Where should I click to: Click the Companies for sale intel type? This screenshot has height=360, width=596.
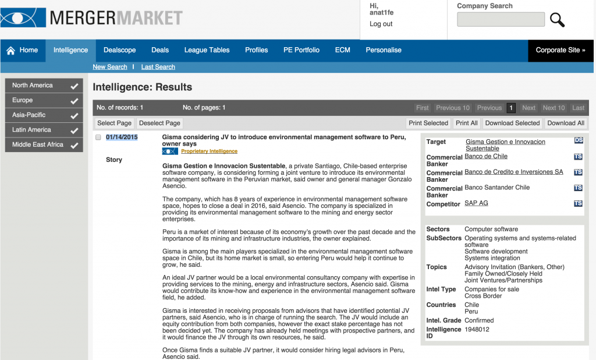[492, 290]
